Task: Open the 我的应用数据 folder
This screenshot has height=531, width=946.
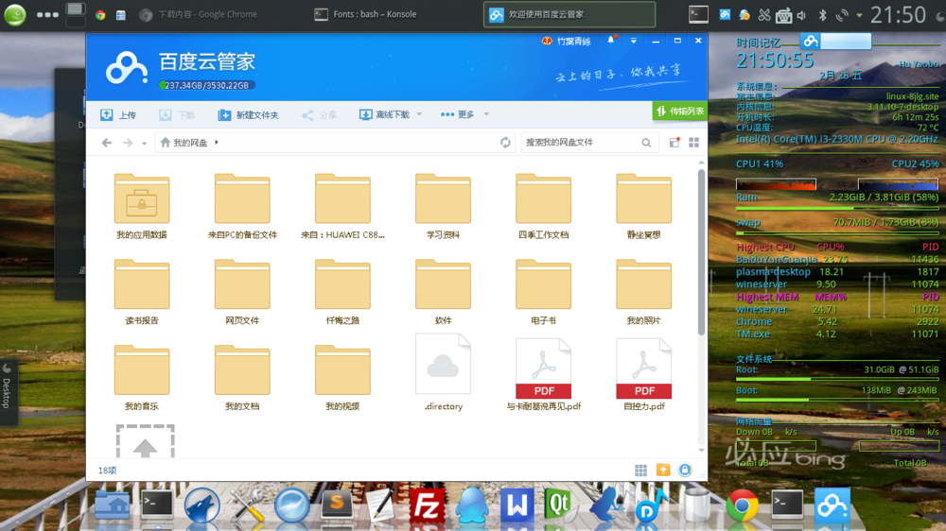Action: 142,207
